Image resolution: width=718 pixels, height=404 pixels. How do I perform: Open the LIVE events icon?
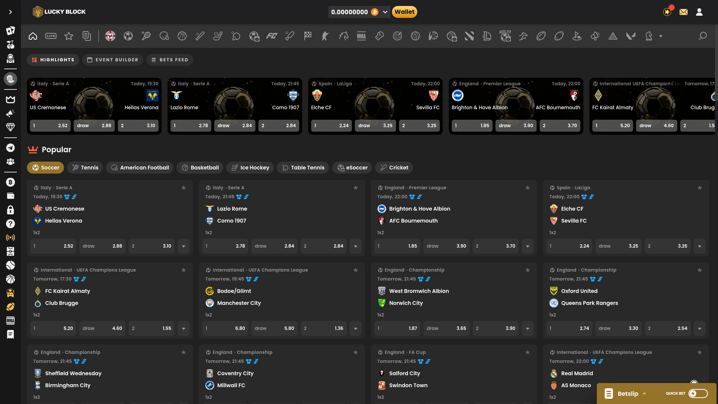click(51, 36)
